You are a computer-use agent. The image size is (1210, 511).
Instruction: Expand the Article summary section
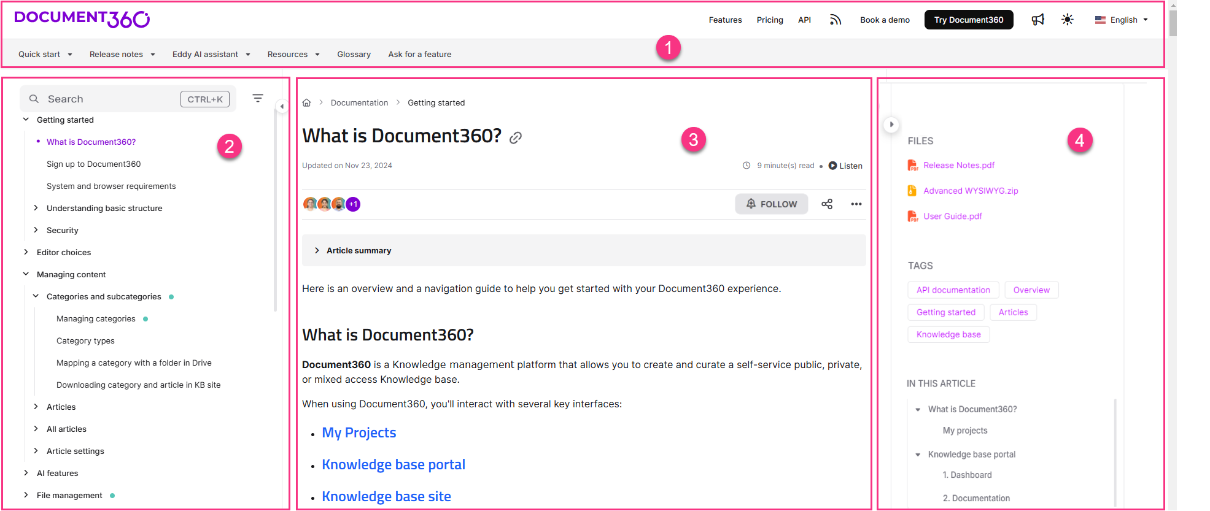(584, 250)
